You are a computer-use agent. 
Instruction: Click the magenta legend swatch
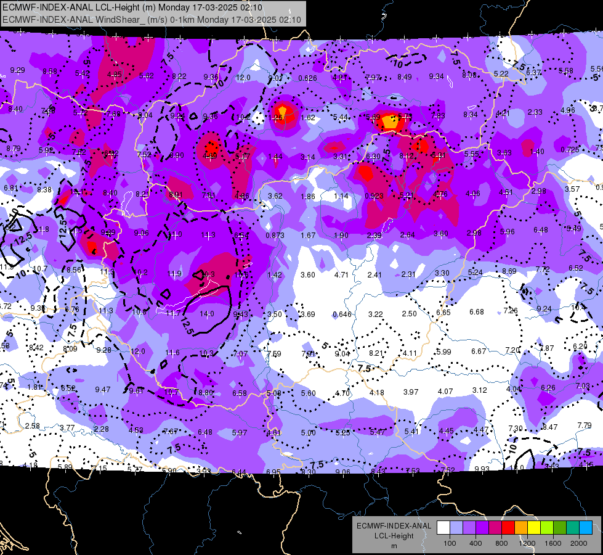pos(495,528)
